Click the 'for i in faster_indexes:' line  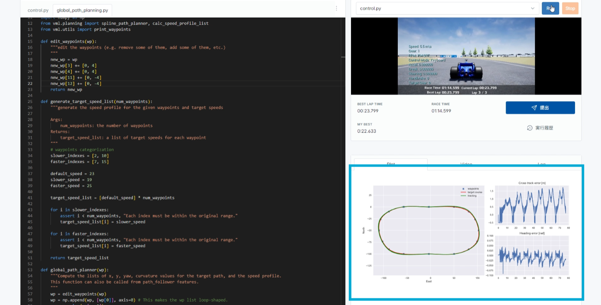pyautogui.click(x=80, y=234)
